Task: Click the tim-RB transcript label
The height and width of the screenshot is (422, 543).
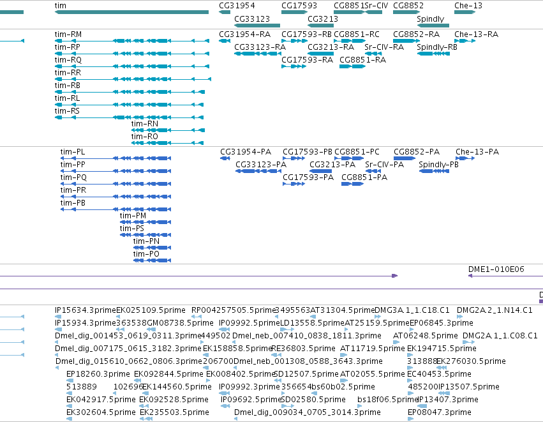Action: pos(68,86)
